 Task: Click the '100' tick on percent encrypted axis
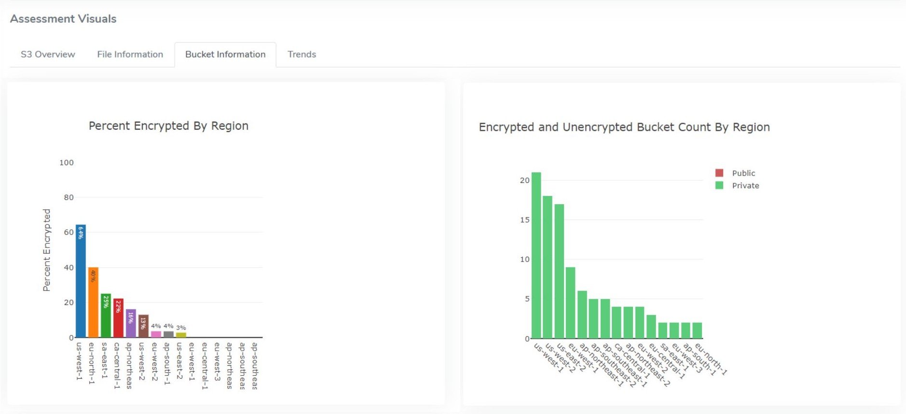click(x=67, y=163)
